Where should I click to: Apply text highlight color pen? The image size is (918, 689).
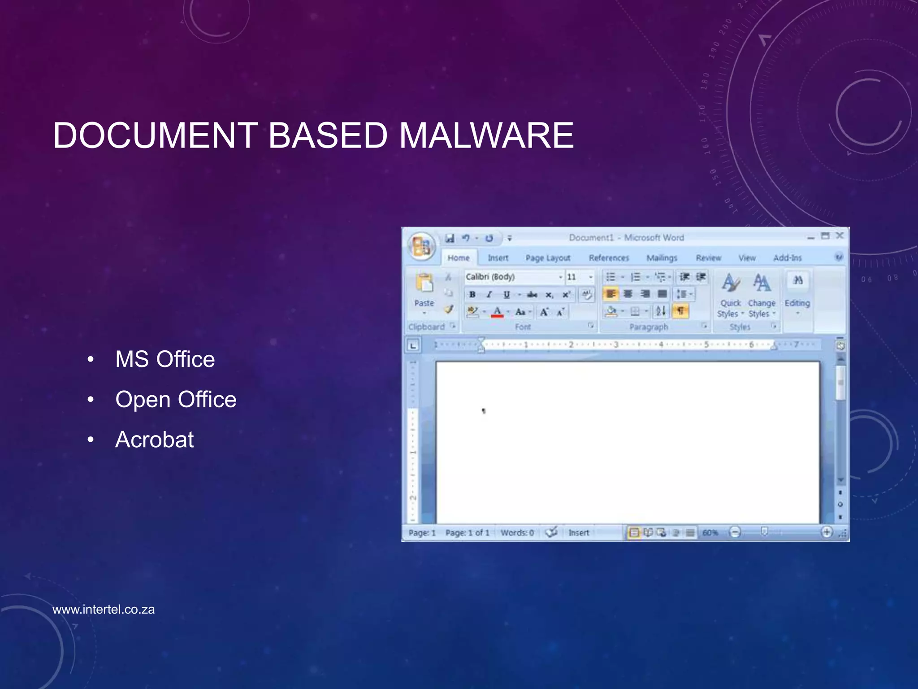click(472, 311)
